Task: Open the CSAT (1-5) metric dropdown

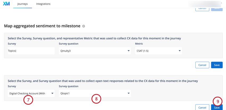Action: point(158,51)
